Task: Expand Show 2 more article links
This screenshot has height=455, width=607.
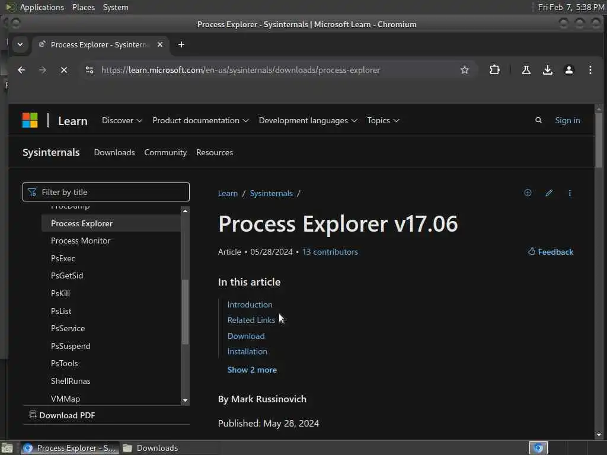Action: pos(252,370)
